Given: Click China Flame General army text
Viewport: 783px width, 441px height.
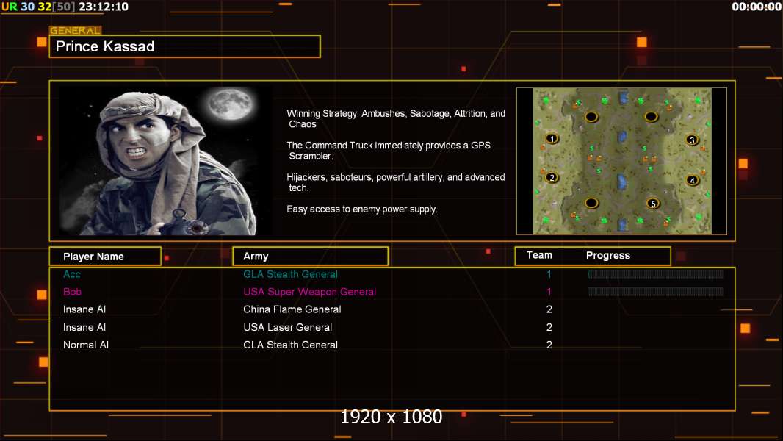Looking at the screenshot, I should click(292, 309).
